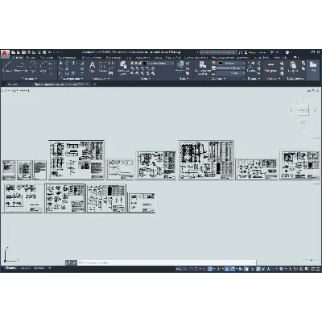Click the ViewCube top face button
This screenshot has width=322, height=322.
tap(303, 110)
